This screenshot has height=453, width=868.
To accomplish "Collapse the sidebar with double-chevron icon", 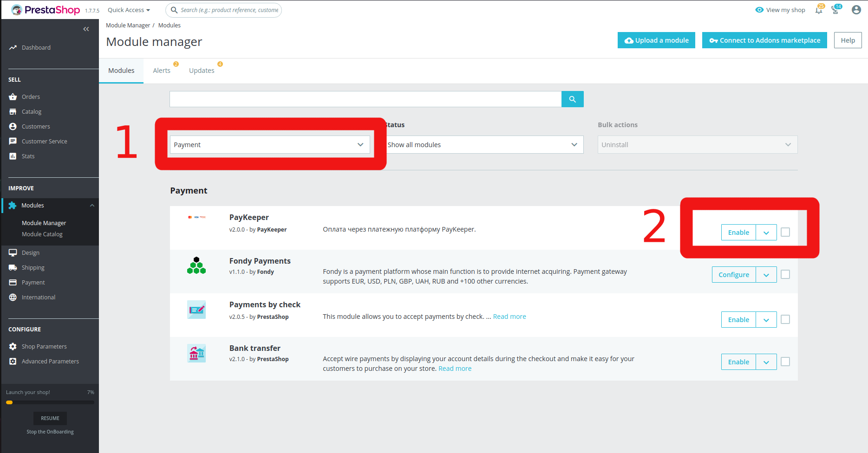I will [86, 29].
